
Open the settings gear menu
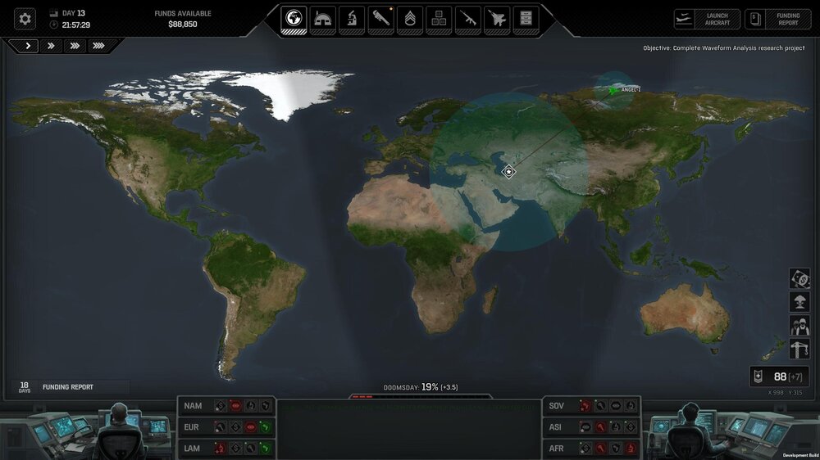(25, 20)
